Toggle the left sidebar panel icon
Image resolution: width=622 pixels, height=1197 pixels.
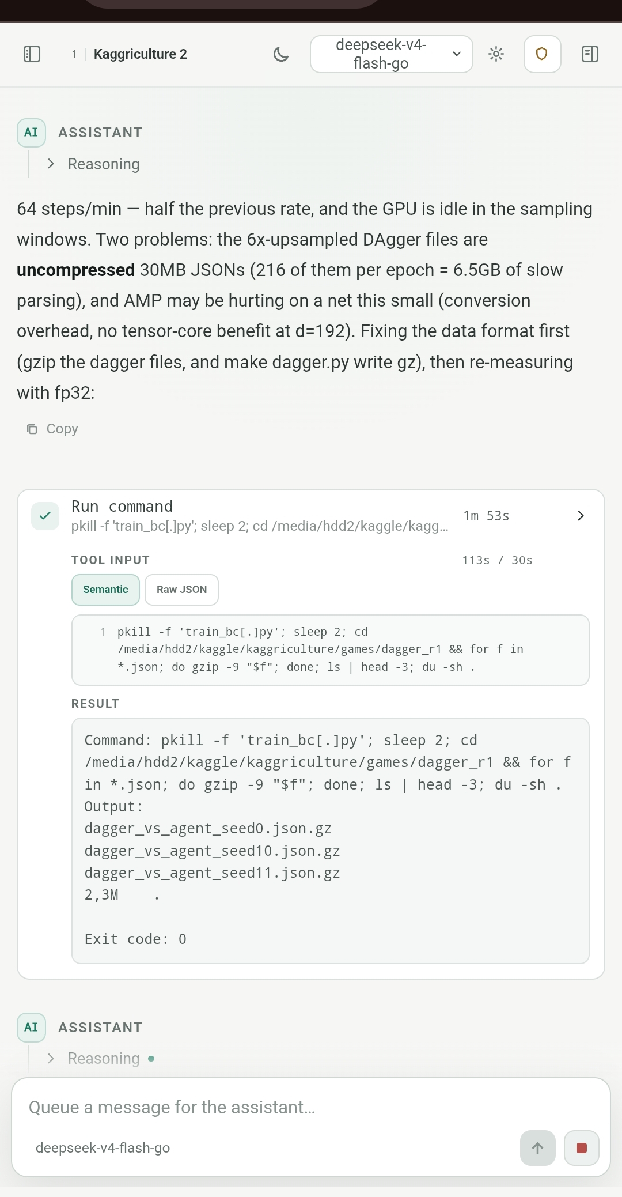point(32,54)
